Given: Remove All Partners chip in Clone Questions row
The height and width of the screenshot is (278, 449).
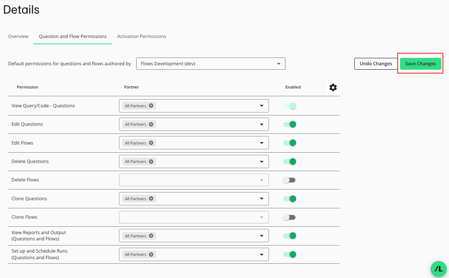Looking at the screenshot, I should click(x=151, y=199).
